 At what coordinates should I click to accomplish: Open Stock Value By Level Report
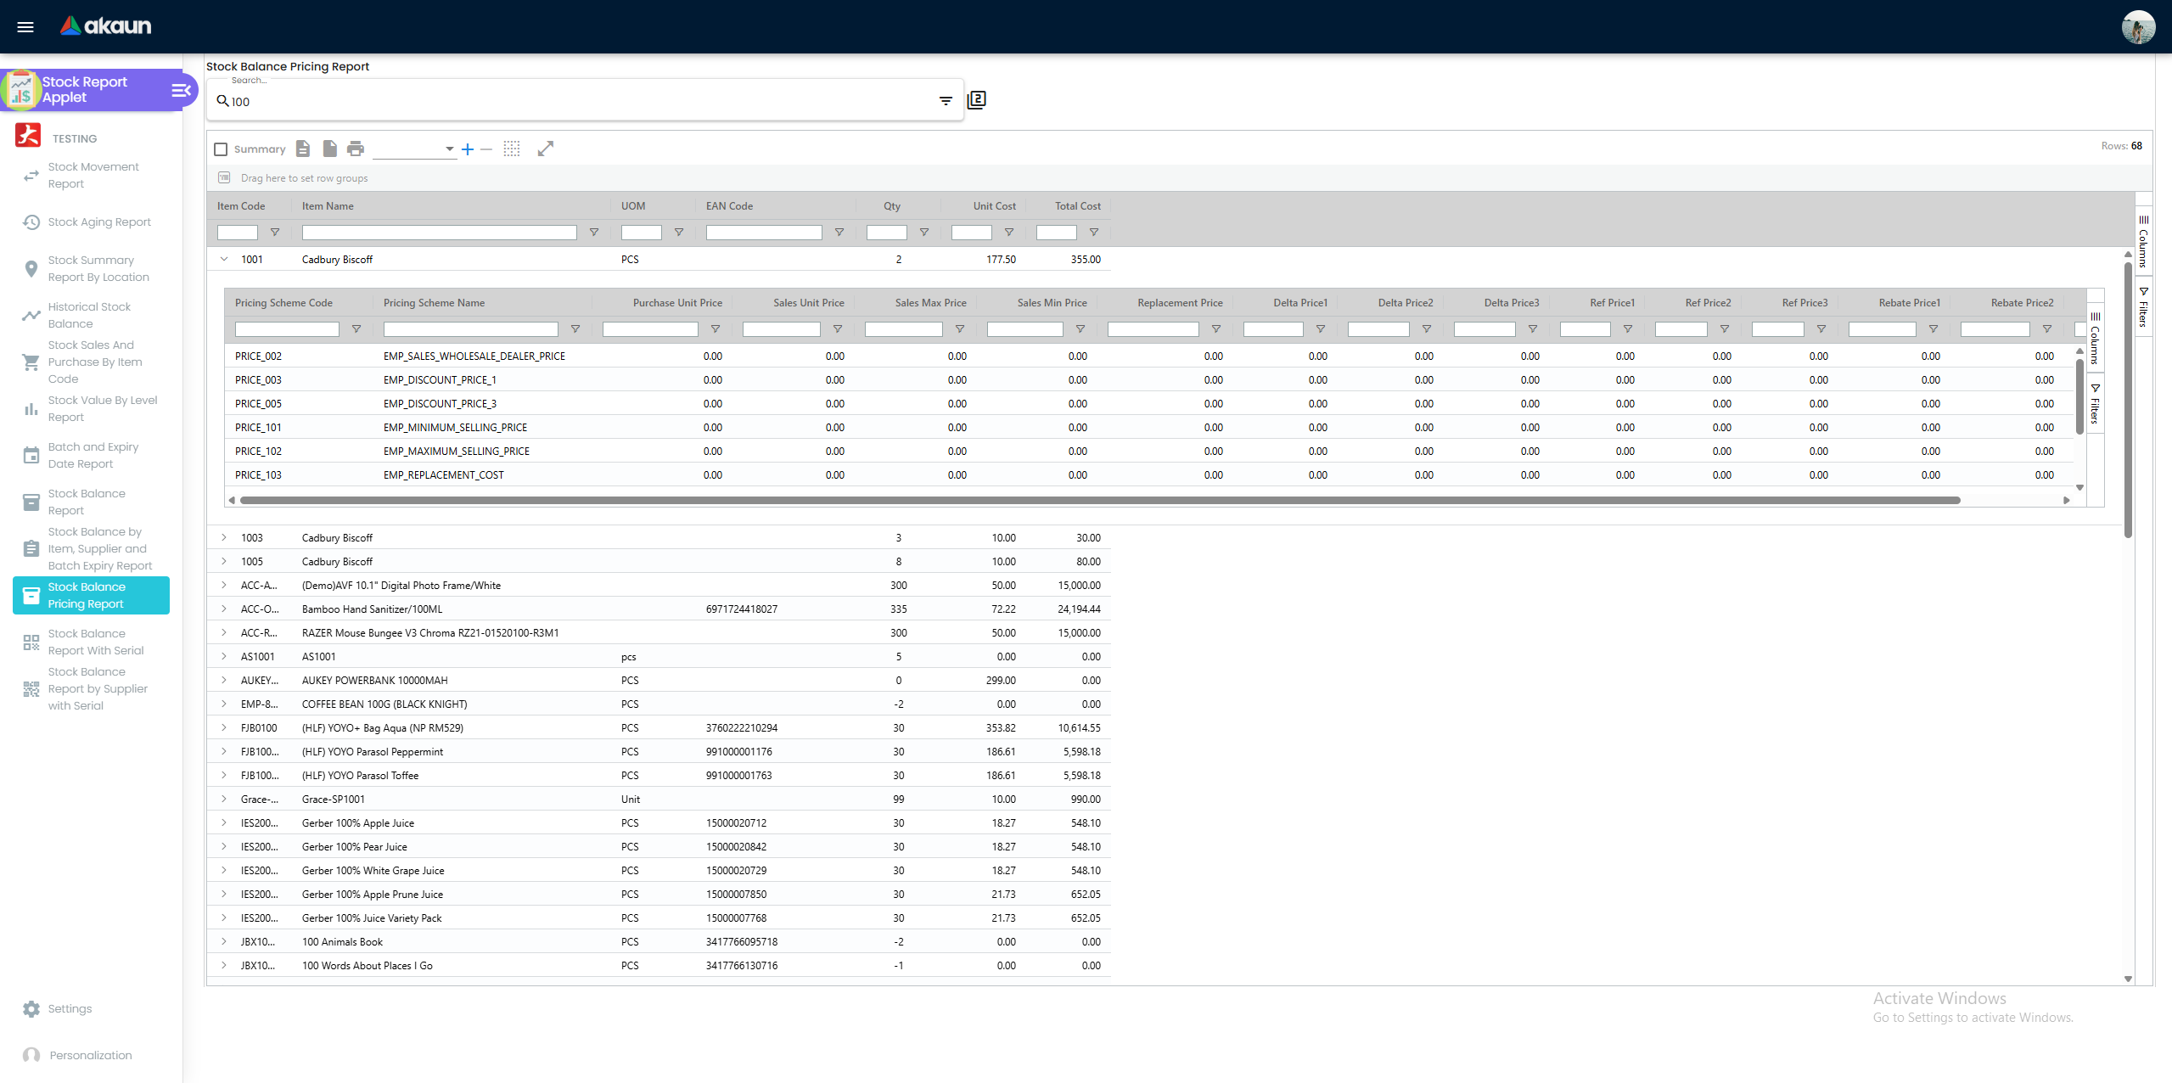coord(92,409)
